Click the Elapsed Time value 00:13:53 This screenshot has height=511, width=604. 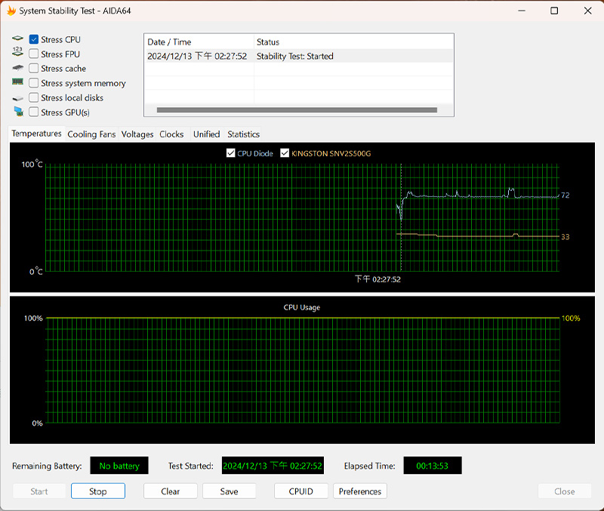pyautogui.click(x=432, y=466)
